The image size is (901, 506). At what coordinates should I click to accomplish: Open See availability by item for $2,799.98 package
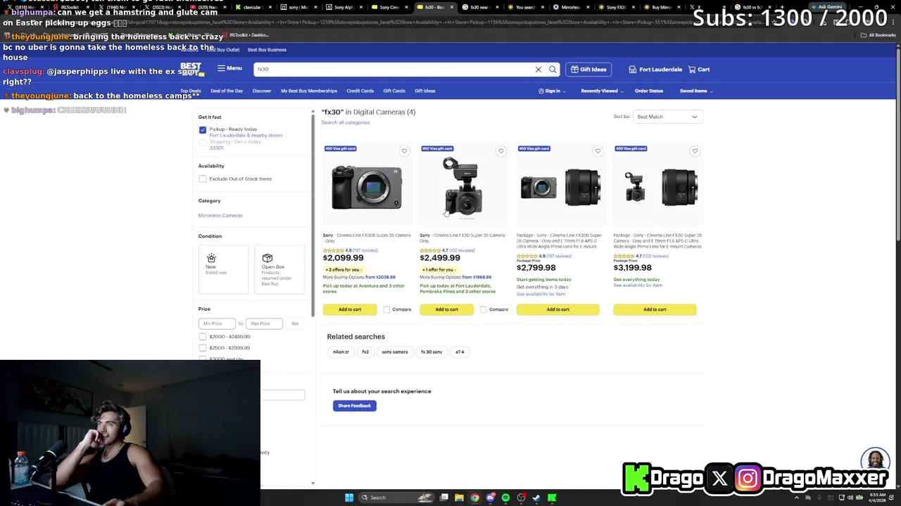pyautogui.click(x=541, y=294)
